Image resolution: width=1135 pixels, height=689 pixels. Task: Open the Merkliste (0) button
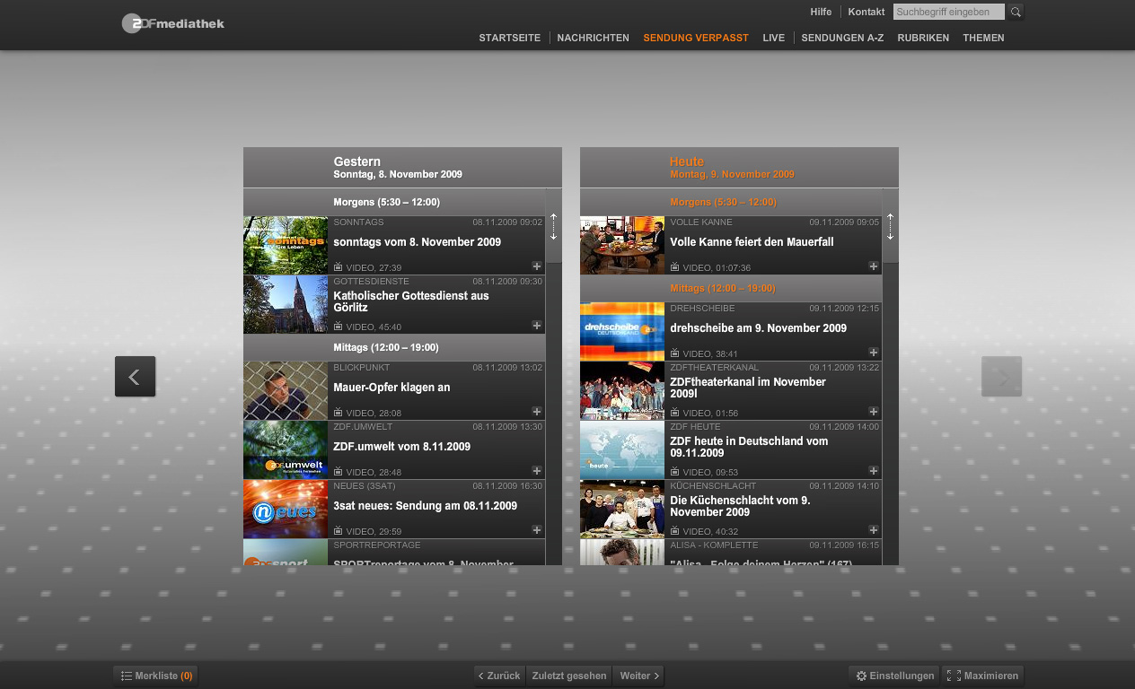[156, 676]
